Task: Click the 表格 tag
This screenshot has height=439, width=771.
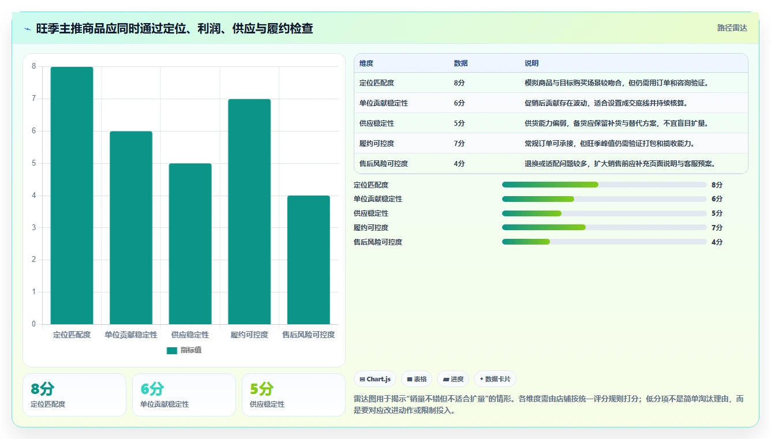Action: click(417, 379)
